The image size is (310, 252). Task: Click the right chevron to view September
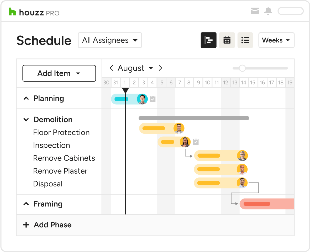pos(160,68)
